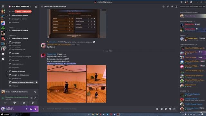Click flag icon in title bar

(x=182, y=2)
